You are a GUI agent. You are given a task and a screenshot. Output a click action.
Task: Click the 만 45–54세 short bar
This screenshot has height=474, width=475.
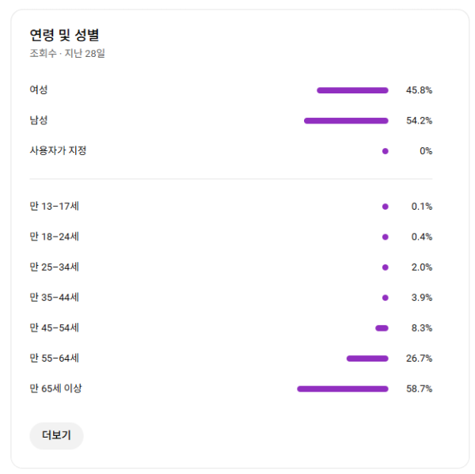tap(382, 328)
